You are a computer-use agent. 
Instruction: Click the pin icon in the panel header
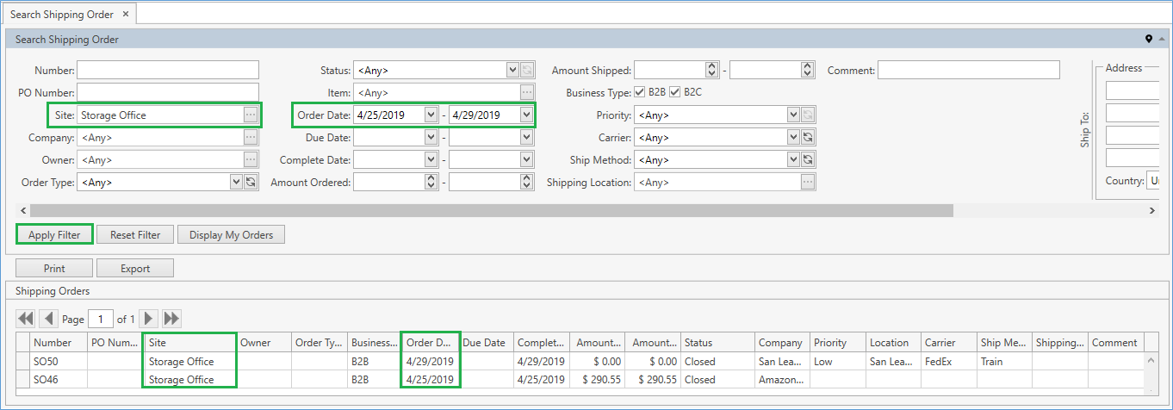[x=1148, y=40]
